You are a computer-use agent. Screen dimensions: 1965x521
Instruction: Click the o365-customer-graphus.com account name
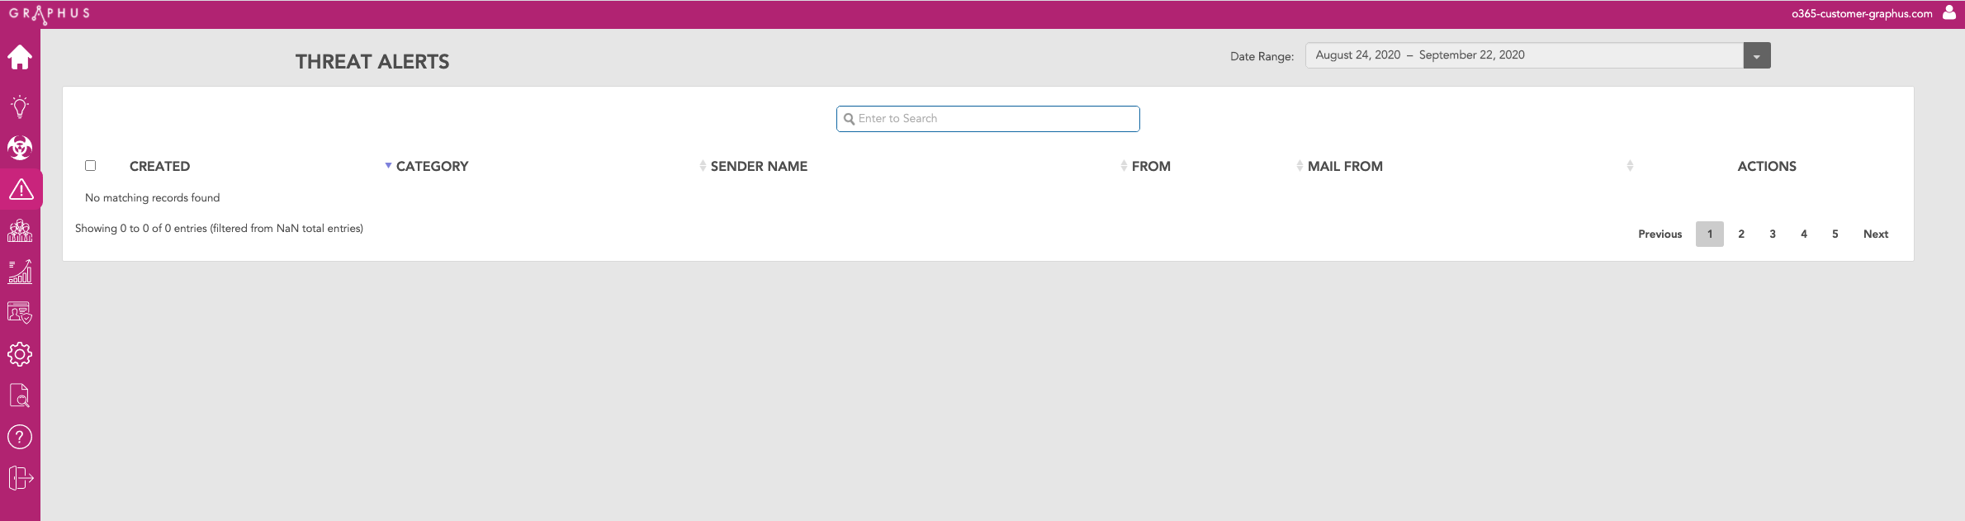[1862, 13]
